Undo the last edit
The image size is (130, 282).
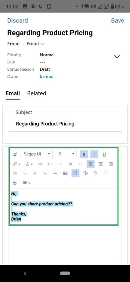[x=96, y=173]
